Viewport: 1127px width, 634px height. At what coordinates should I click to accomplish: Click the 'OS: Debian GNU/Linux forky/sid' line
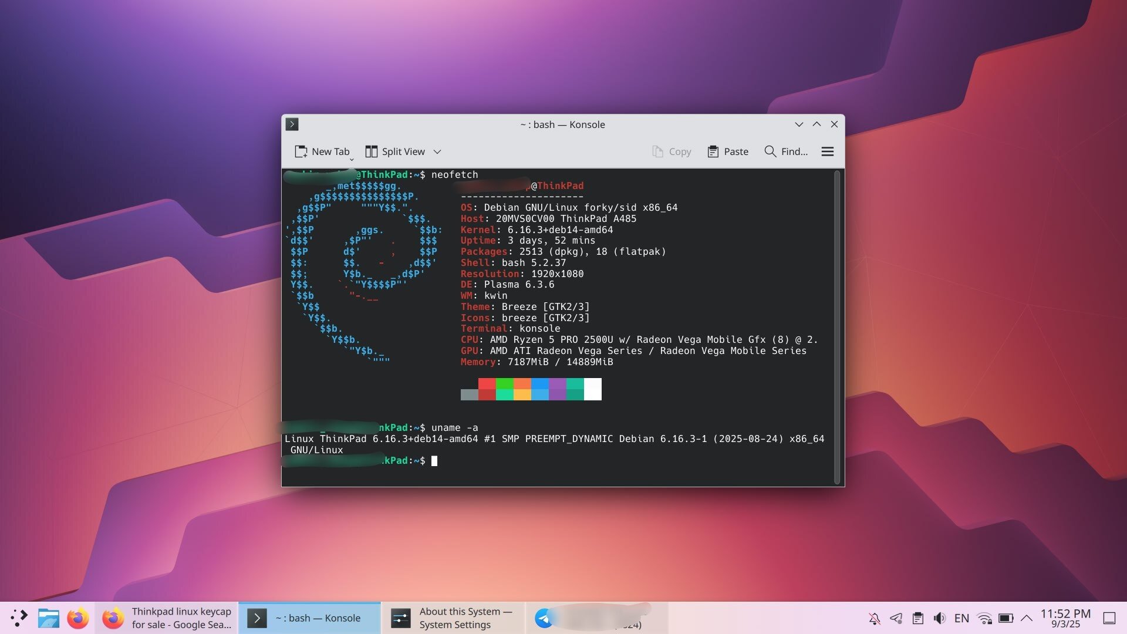click(569, 207)
